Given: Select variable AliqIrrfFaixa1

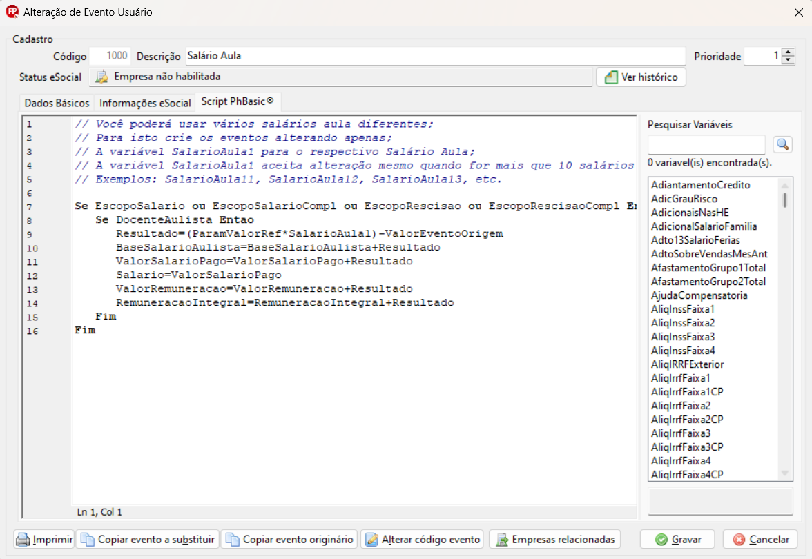Looking at the screenshot, I should (681, 378).
